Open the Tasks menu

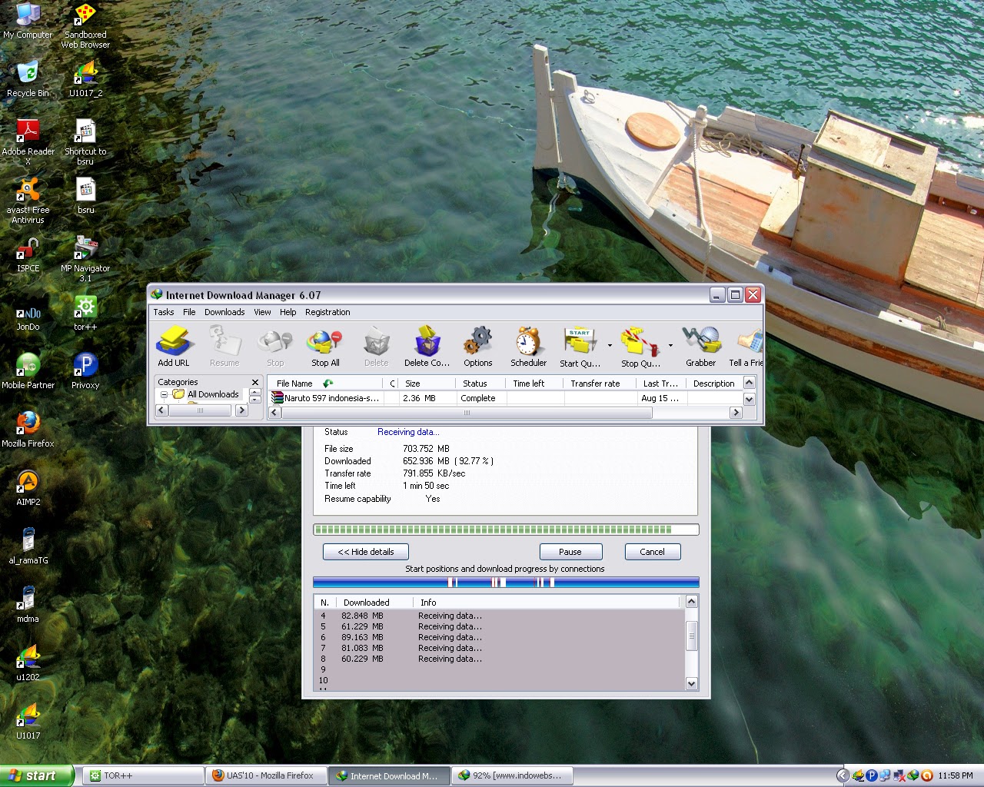[164, 312]
